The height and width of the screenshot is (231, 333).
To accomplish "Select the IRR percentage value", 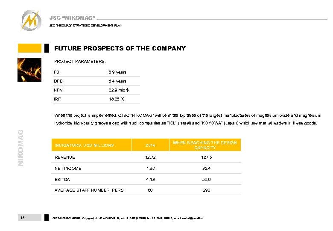I will pos(116,99).
